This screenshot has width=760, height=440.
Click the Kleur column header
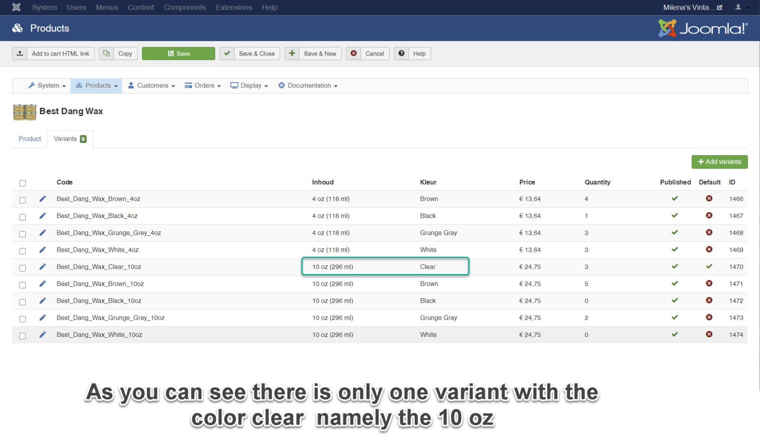(x=428, y=182)
